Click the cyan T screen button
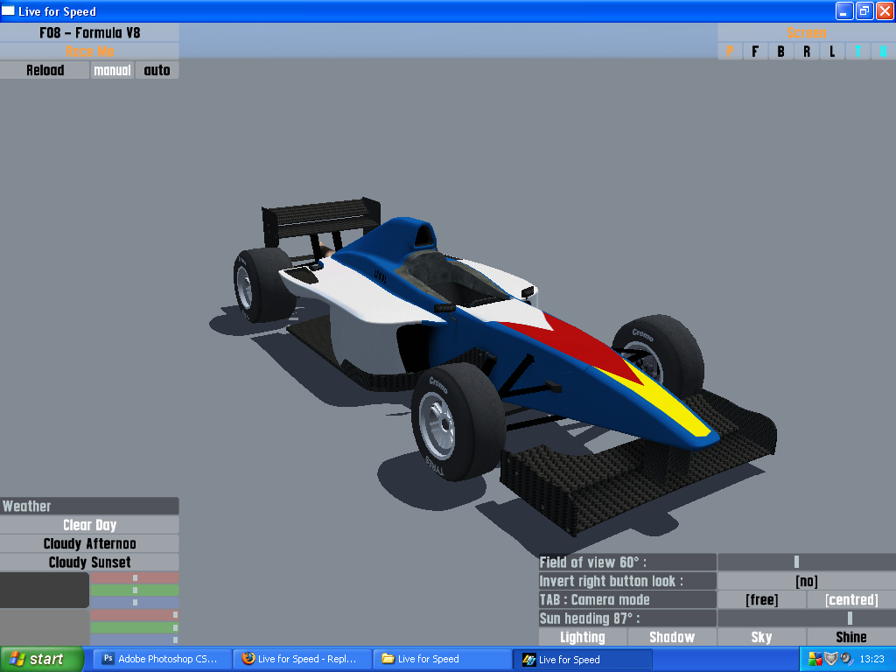 [857, 52]
